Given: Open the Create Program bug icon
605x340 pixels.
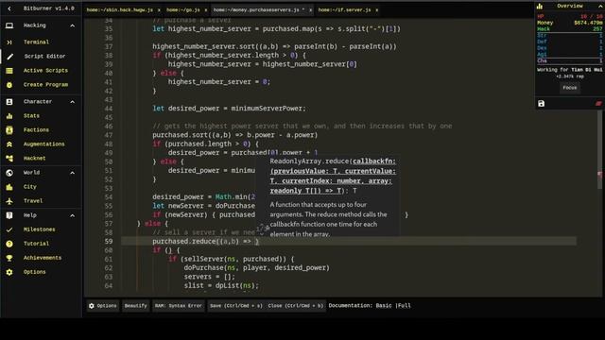Looking at the screenshot, I should 9,85.
